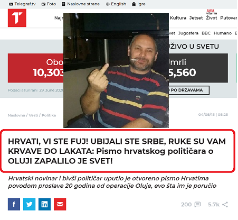Go to Politika breadcrumb
Image resolution: width=238 pixels, height=220 pixels.
(49, 115)
